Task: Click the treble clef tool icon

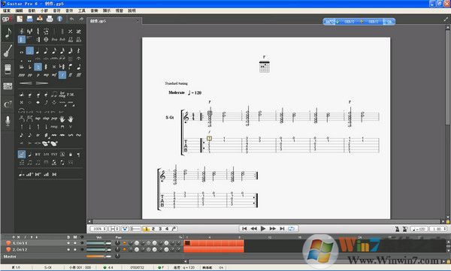Action: [x=22, y=32]
